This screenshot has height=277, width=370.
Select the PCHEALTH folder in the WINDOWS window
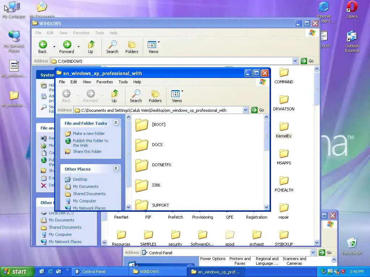(284, 184)
